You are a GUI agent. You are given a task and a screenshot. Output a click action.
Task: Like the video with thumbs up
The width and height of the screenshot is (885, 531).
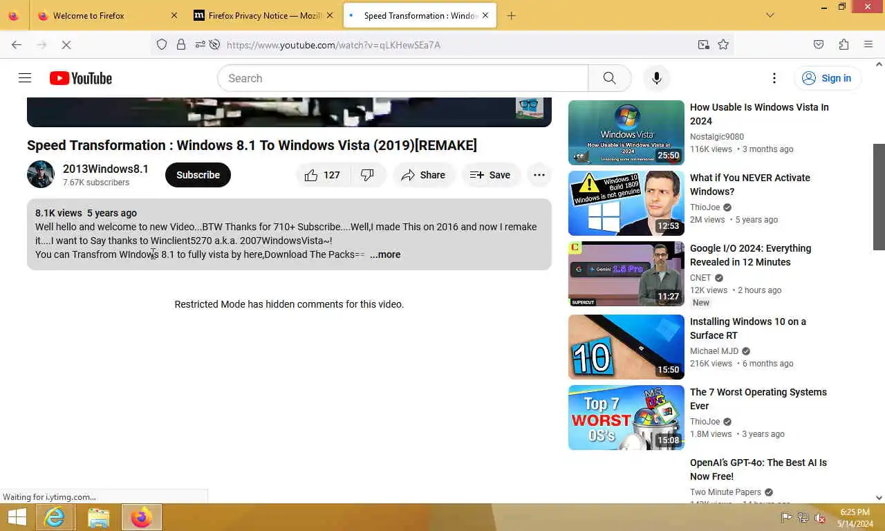coord(323,175)
